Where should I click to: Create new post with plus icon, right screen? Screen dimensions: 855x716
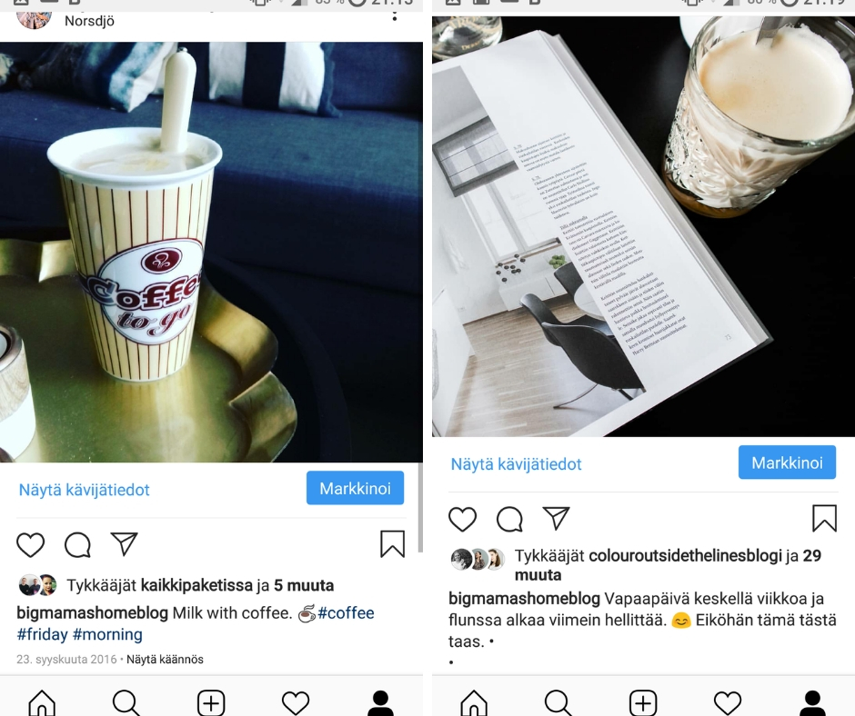click(643, 703)
